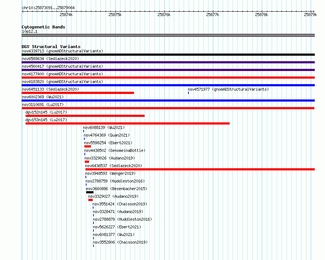325x260 pixels.
Task: Click the gray 10p12.1 cytogenetic band
Action: click(x=168, y=35)
